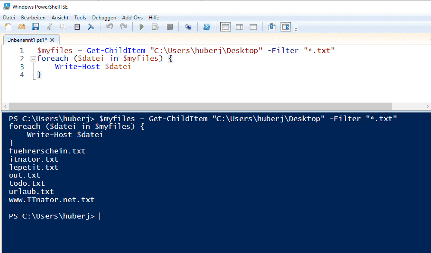Open the Ansicht menu
This screenshot has height=253, width=431.
coord(60,18)
